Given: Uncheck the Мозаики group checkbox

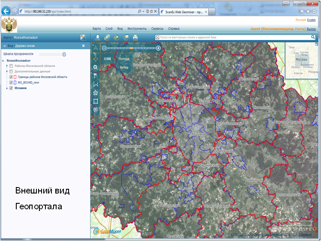Looking at the screenshot, I should (11, 88).
